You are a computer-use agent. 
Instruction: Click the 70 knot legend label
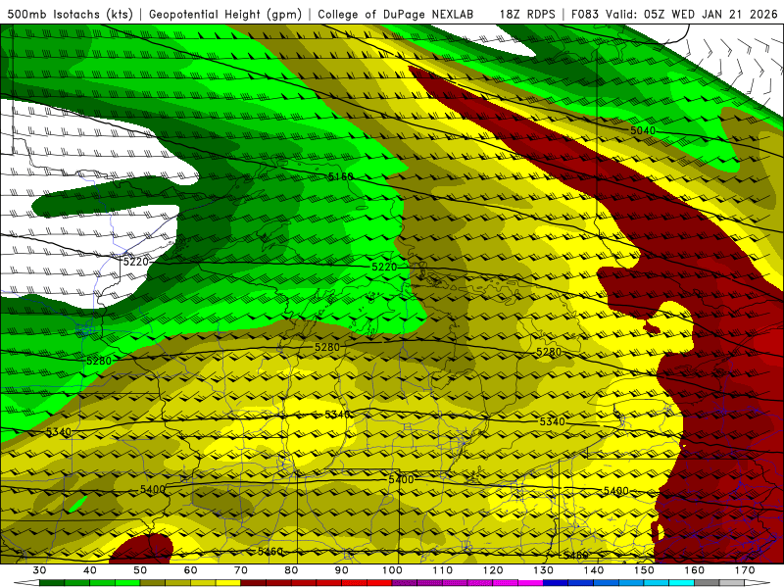tap(241, 570)
